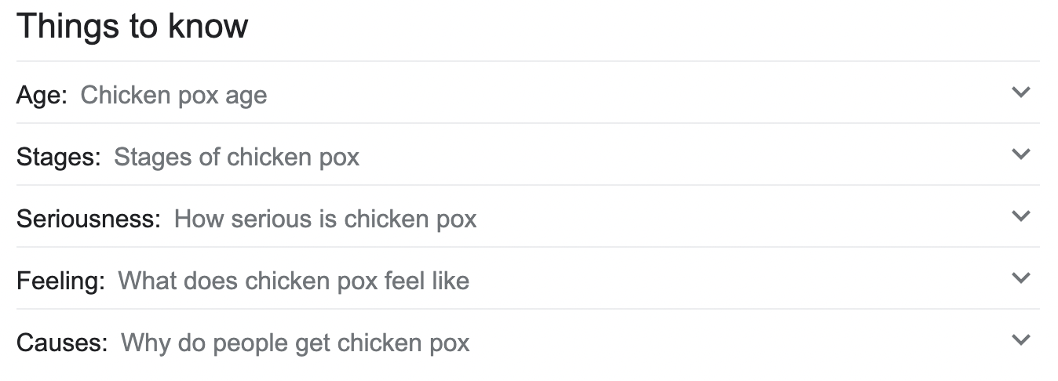Click the 'Seriousness:' label
1058x381 pixels.
(x=89, y=219)
